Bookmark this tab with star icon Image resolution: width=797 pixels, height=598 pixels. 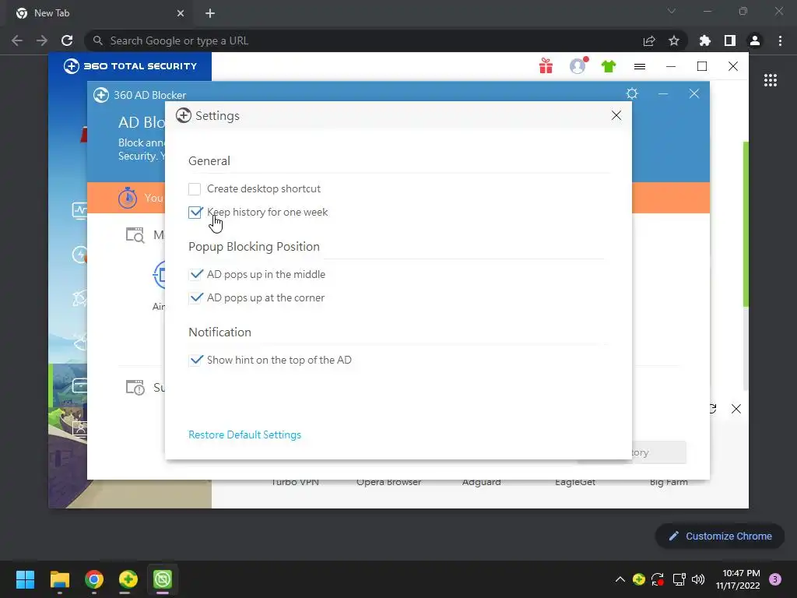[x=674, y=40]
